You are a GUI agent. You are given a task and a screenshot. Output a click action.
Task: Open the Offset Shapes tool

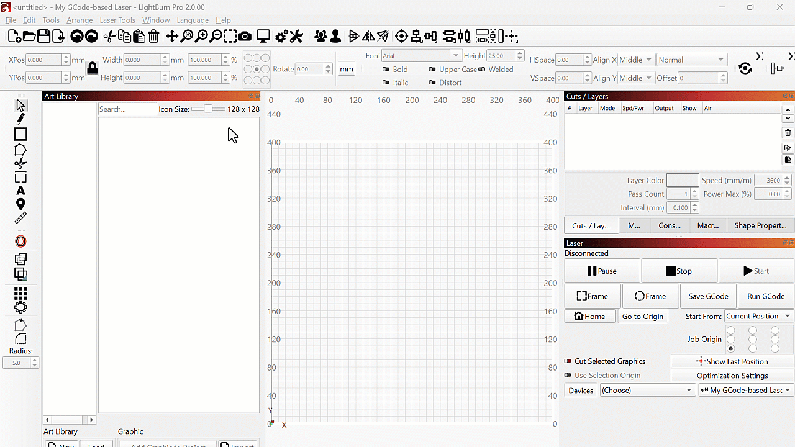click(x=20, y=242)
